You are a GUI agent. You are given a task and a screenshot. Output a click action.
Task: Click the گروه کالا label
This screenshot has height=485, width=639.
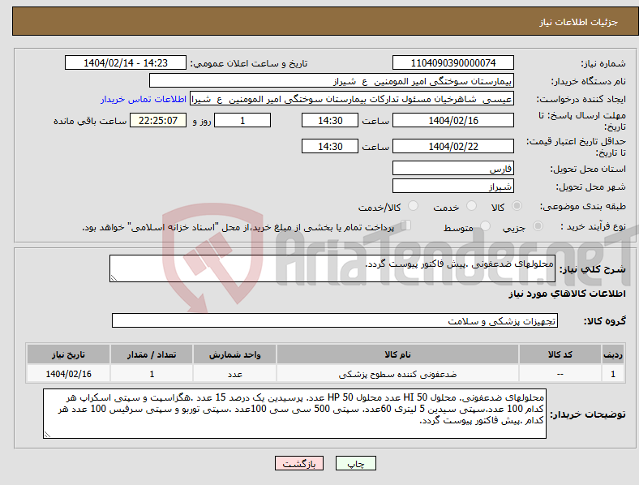coord(605,320)
